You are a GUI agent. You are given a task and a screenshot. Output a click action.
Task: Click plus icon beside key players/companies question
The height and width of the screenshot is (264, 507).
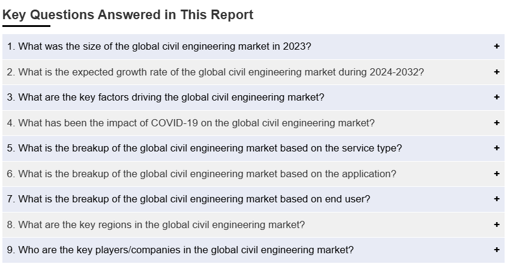497,250
